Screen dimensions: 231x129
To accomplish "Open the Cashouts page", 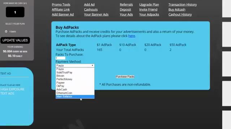I will pos(91,10).
